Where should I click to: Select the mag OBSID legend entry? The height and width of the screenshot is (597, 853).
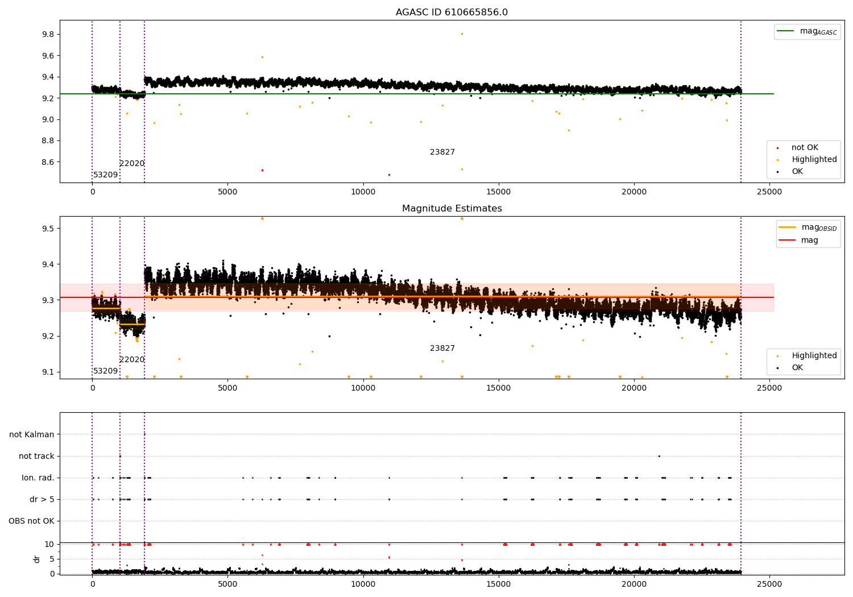808,227
